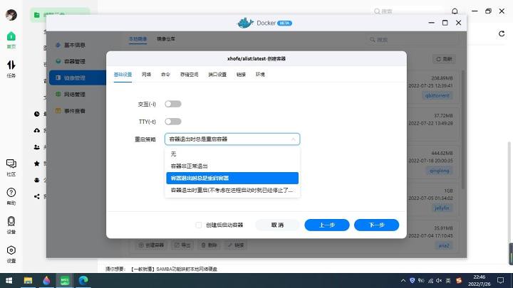Open 镜像管理 in the Docker sidebar

click(78, 78)
